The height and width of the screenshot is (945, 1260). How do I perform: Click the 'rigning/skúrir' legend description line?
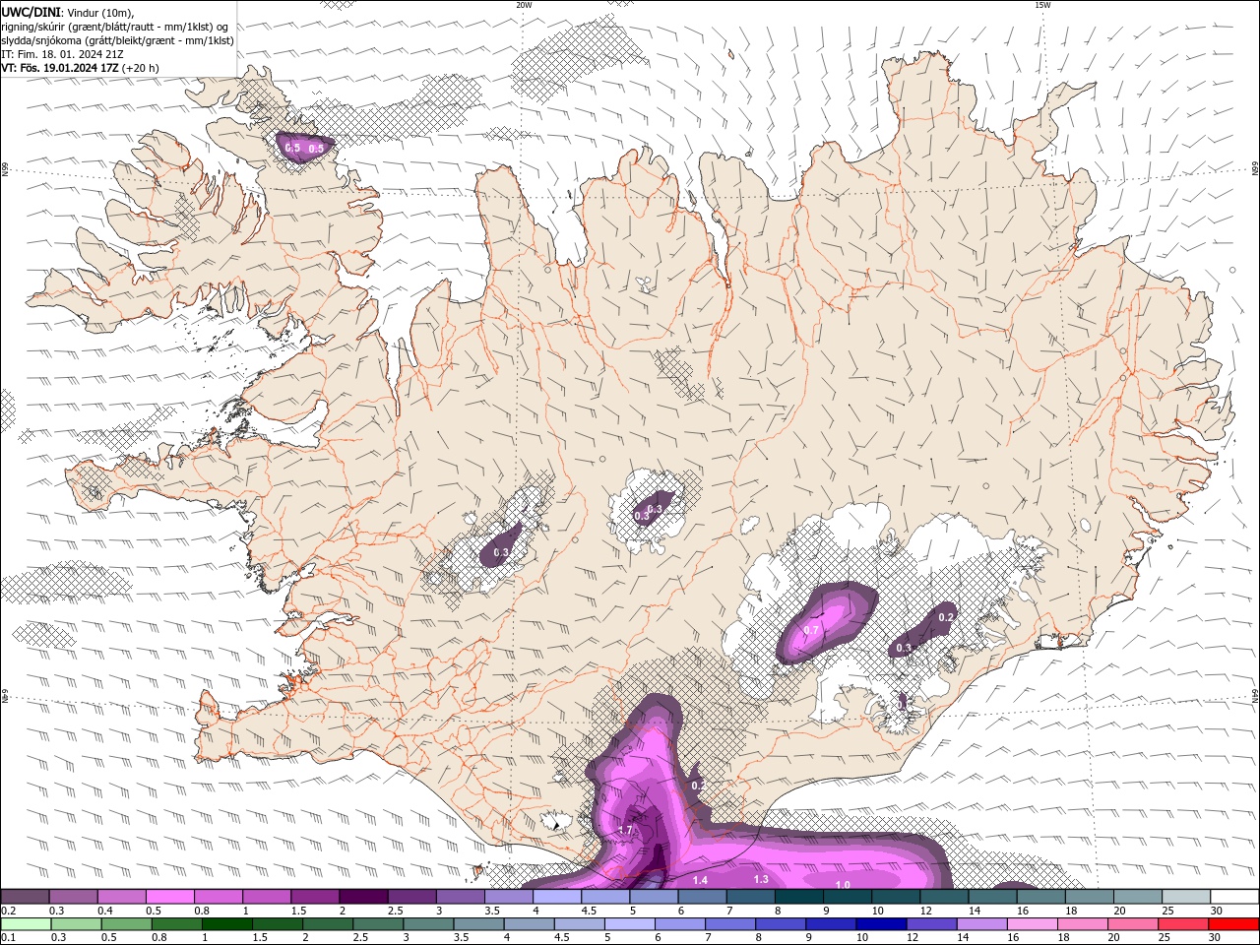[x=115, y=26]
